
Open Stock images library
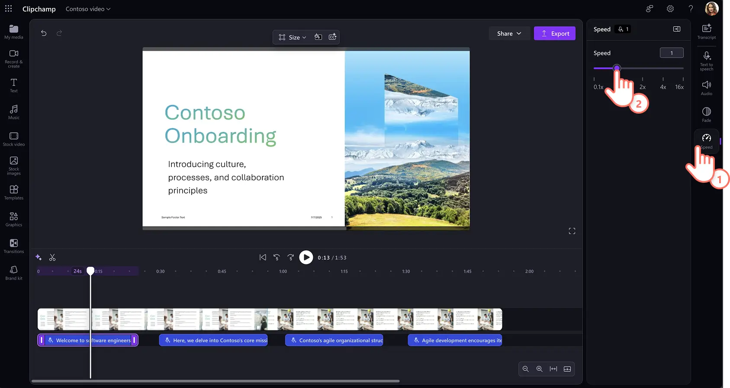point(14,166)
